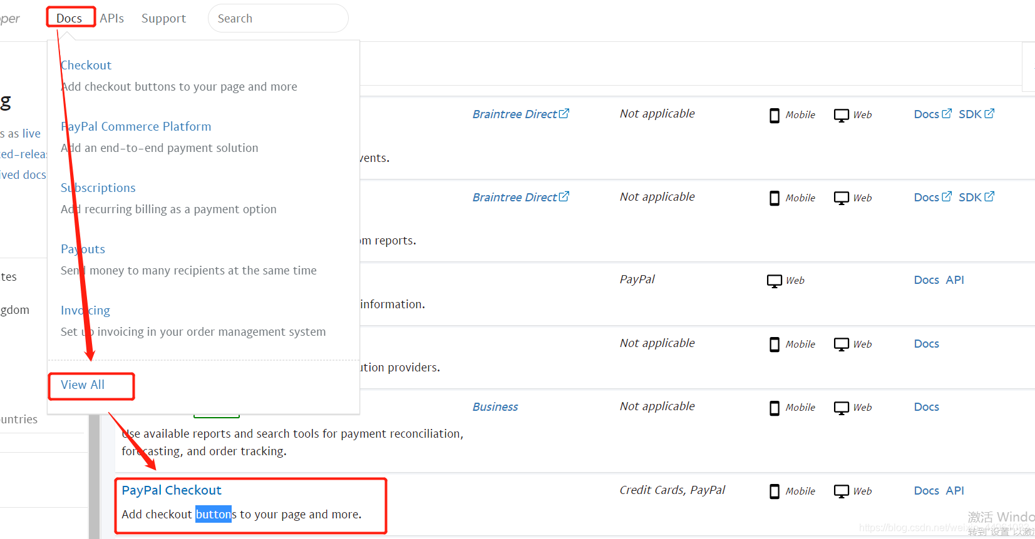Focus the Search input field

tap(278, 18)
